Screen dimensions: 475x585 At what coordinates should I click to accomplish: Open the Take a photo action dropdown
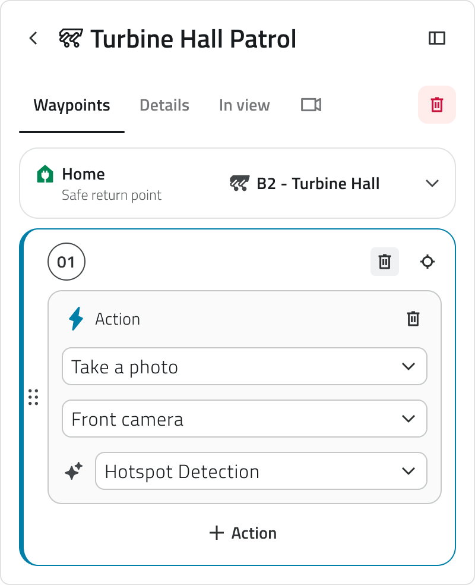[245, 366]
